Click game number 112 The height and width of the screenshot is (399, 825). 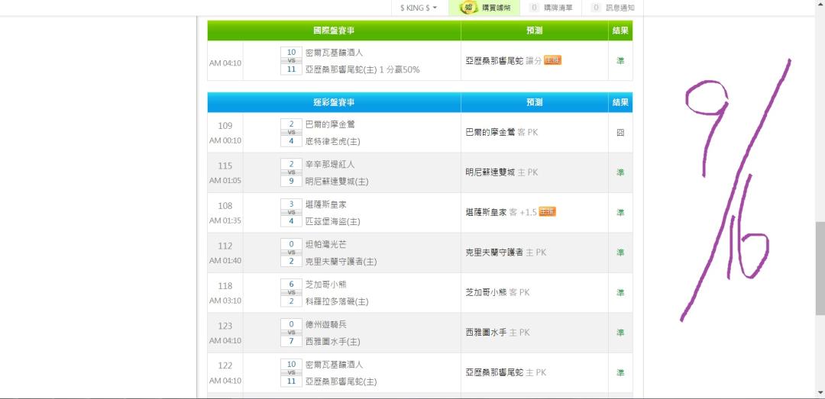tap(225, 246)
